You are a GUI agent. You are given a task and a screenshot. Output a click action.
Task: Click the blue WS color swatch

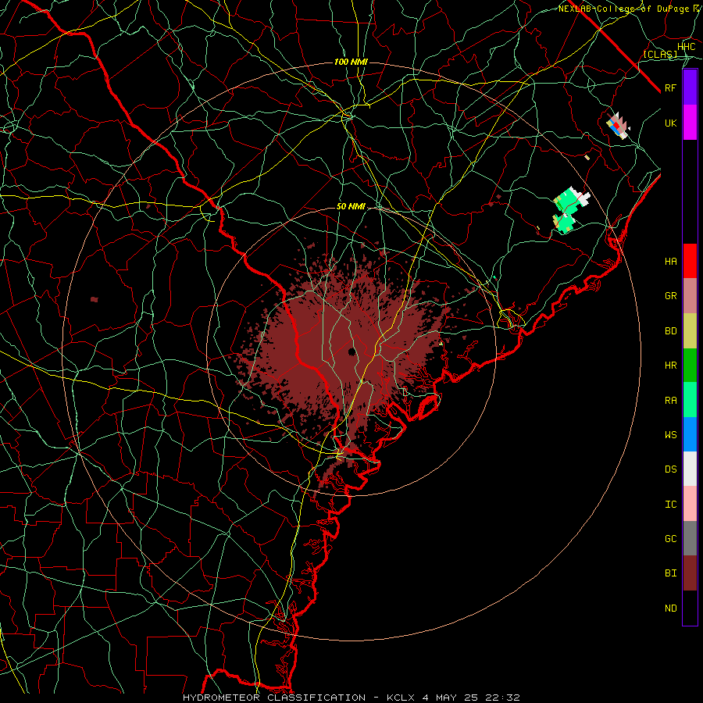[690, 434]
